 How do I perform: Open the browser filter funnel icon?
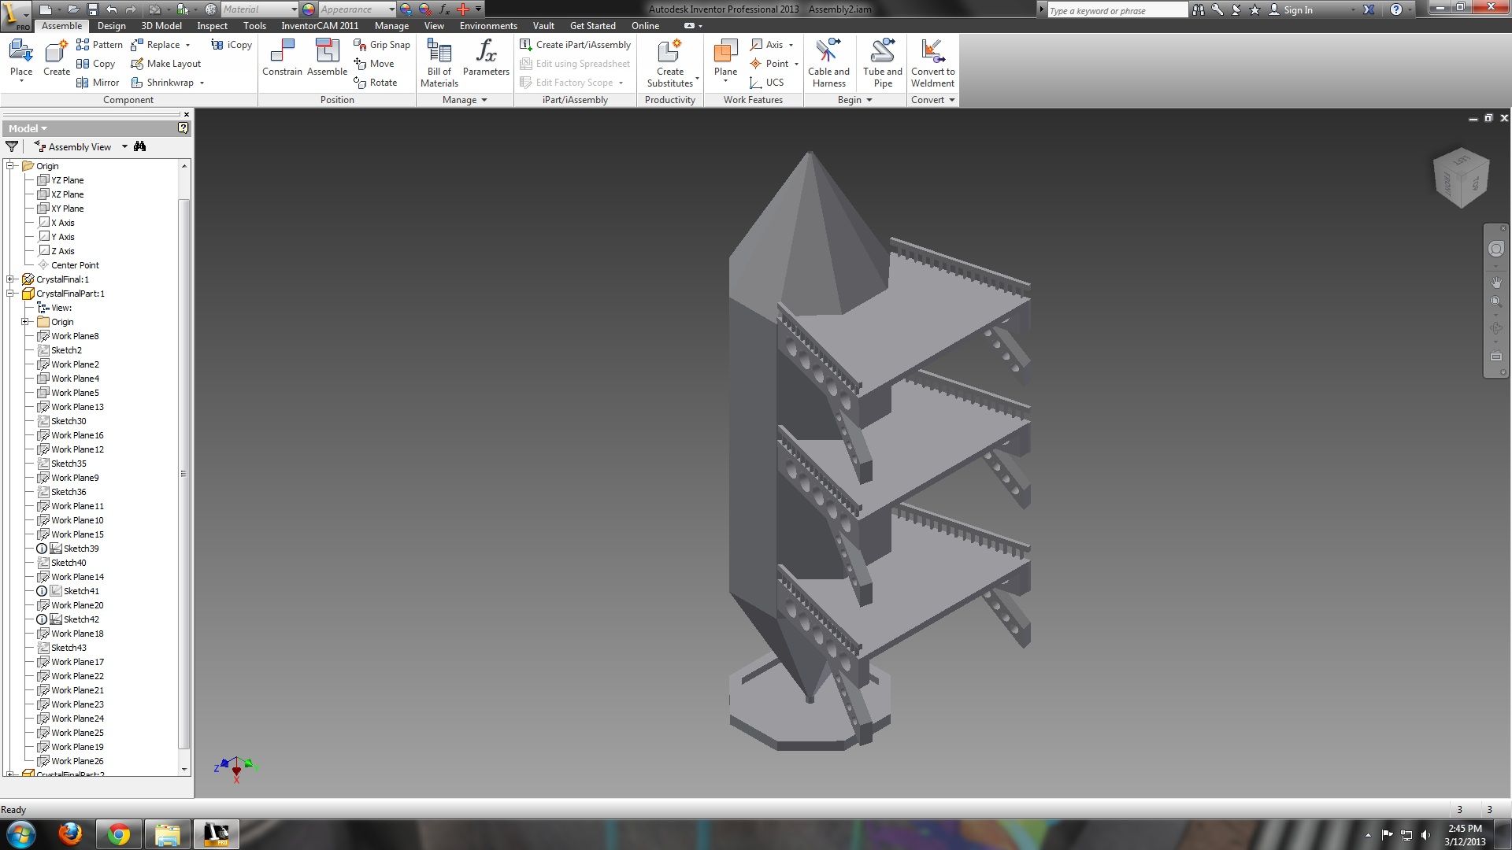click(x=12, y=146)
